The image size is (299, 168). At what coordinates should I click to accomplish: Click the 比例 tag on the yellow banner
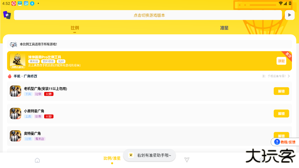[x=61, y=61]
